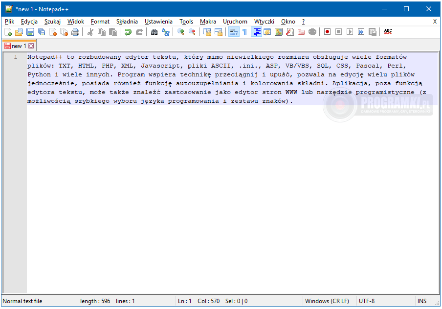Click the Cut scissors icon
442x309 pixels.
coord(90,32)
